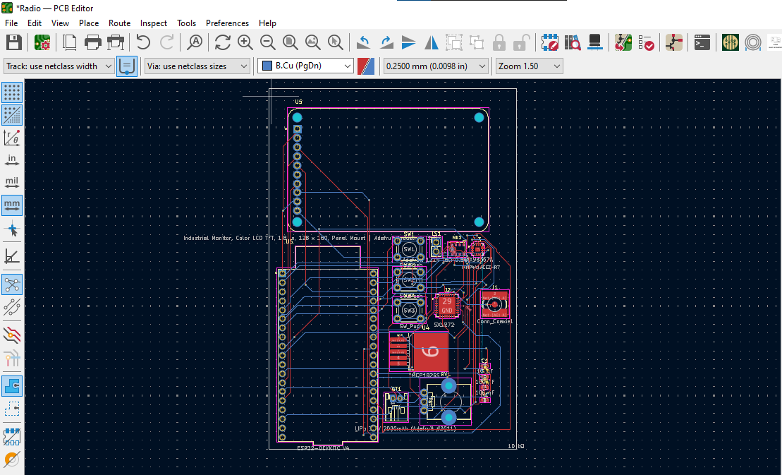Launch the concentric circles plugin icon

tap(753, 42)
